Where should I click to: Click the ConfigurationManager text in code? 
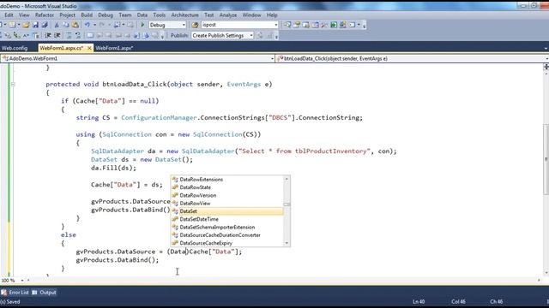[159, 118]
